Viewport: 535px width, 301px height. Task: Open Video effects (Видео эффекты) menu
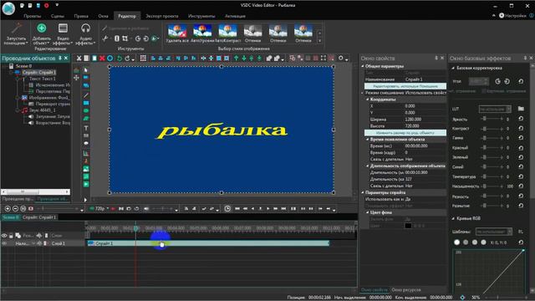[63, 33]
